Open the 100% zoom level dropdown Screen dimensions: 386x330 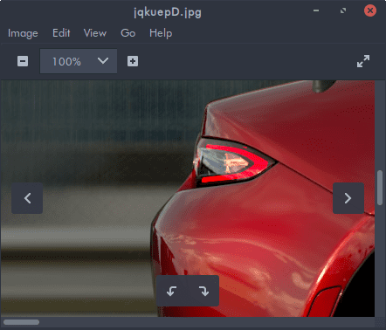point(79,61)
